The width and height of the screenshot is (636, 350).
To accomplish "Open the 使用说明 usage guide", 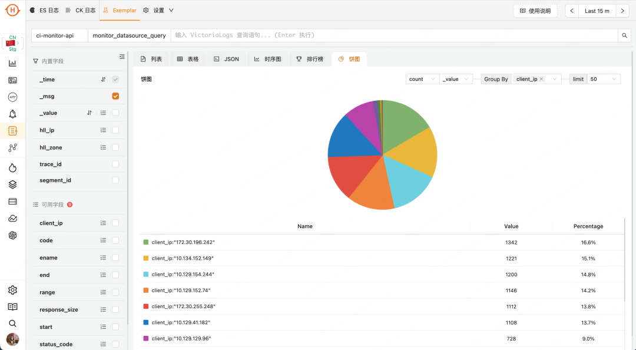I will pyautogui.click(x=535, y=11).
